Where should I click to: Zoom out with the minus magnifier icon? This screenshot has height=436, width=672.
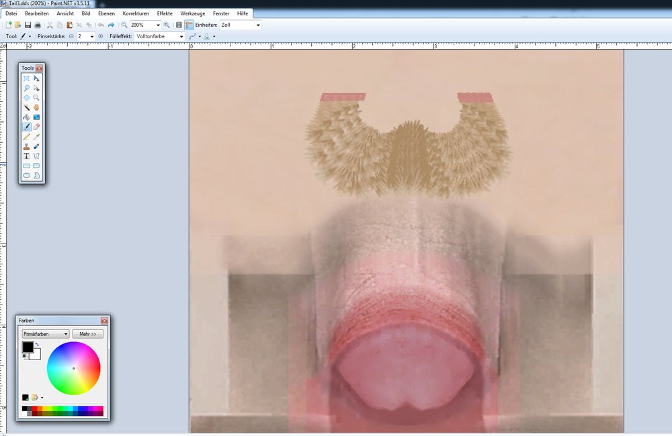(x=124, y=25)
